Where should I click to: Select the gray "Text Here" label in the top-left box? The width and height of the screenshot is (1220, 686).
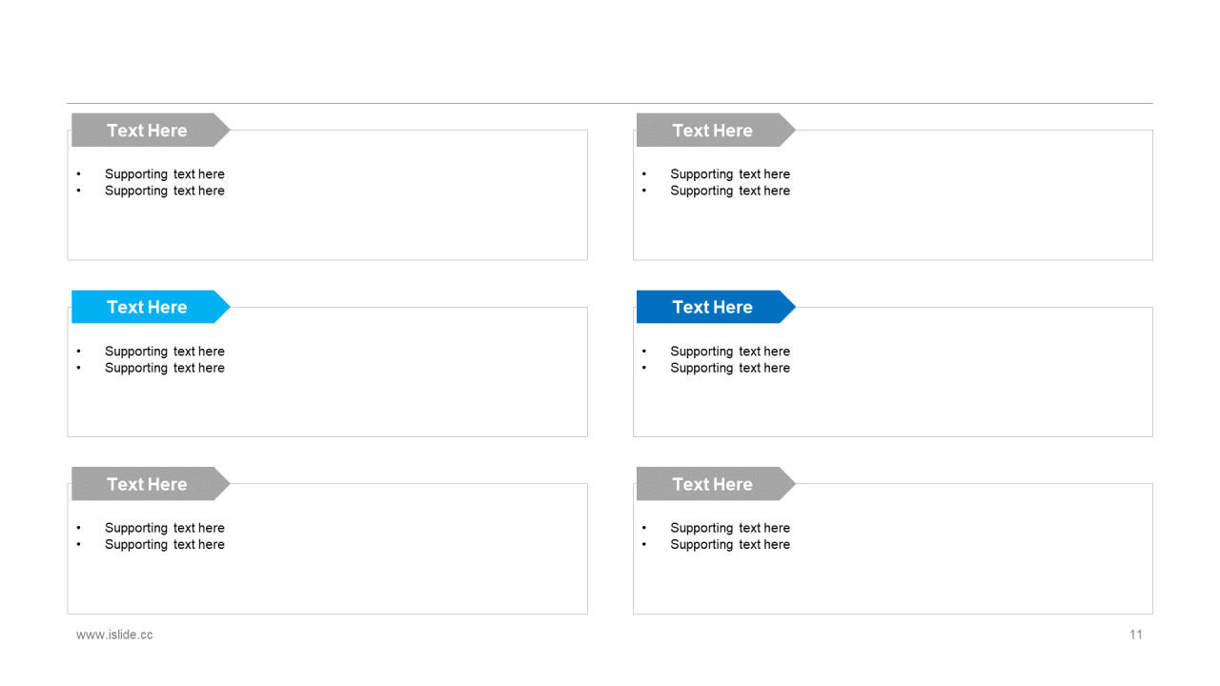click(151, 131)
